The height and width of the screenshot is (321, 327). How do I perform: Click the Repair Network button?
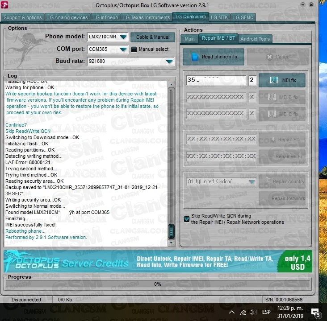pyautogui.click(x=282, y=198)
